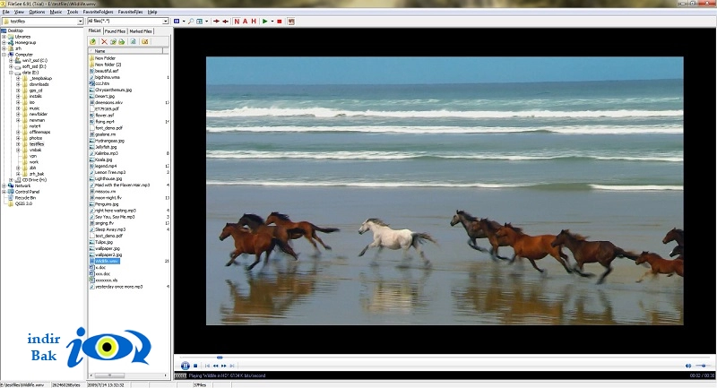
Task: Click the magnifier search icon in toolbar
Action: tap(191, 22)
